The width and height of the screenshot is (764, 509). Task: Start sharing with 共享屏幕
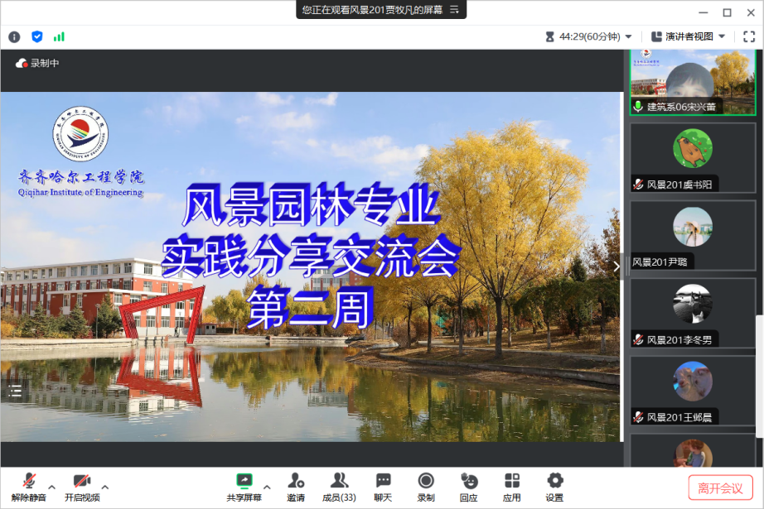pyautogui.click(x=244, y=487)
